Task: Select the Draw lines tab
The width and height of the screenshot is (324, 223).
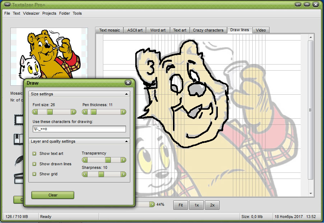Action: (x=240, y=30)
